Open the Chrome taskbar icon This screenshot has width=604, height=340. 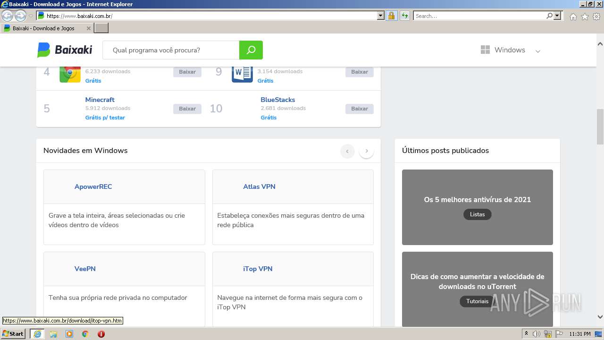pos(85,334)
